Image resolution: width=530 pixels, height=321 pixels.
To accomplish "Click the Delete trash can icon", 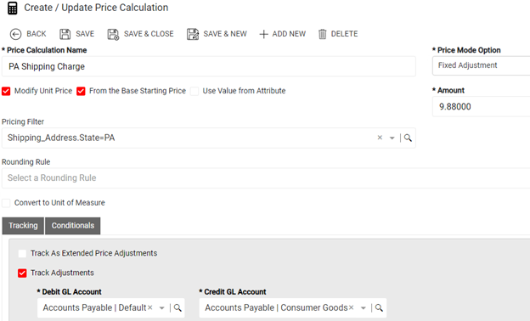I will click(323, 34).
